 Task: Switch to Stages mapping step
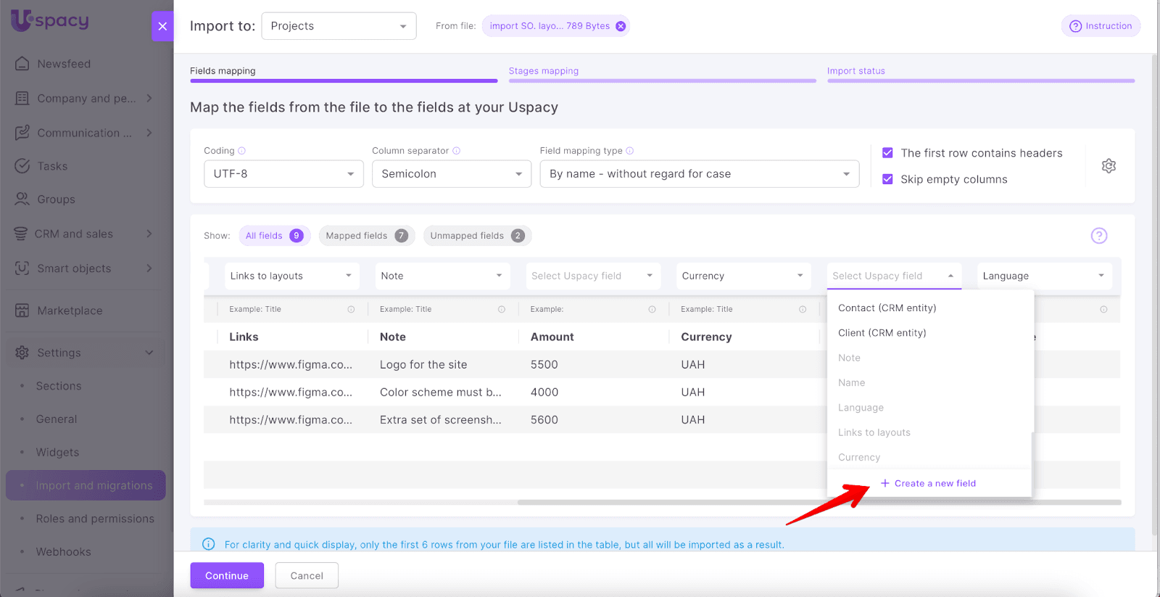click(x=544, y=71)
